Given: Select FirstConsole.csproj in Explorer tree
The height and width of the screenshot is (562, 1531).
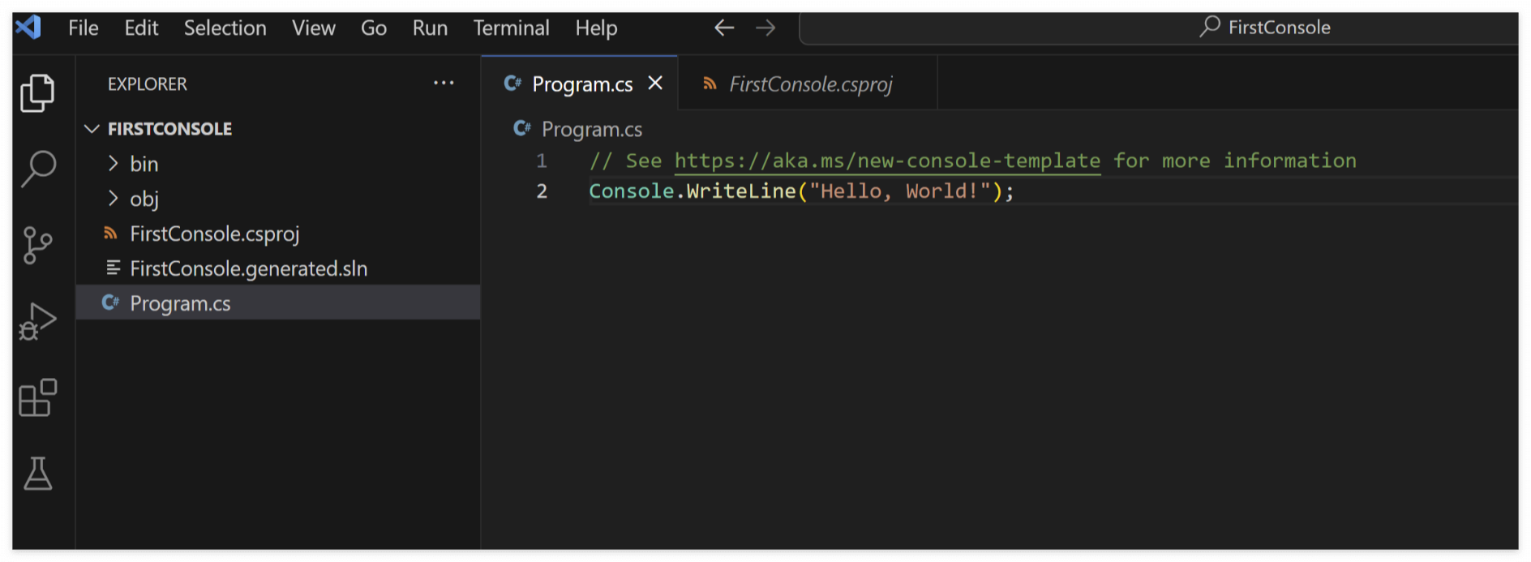Looking at the screenshot, I should click(x=278, y=234).
